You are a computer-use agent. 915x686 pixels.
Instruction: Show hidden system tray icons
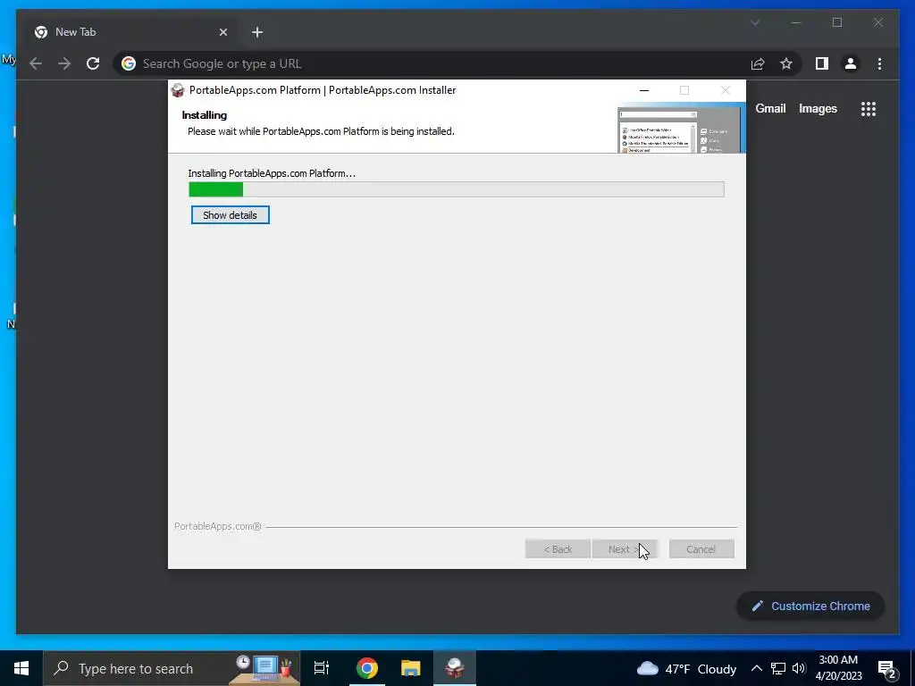point(756,668)
